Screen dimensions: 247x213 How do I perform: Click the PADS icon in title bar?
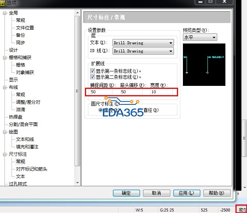pyautogui.click(x=2, y=3)
